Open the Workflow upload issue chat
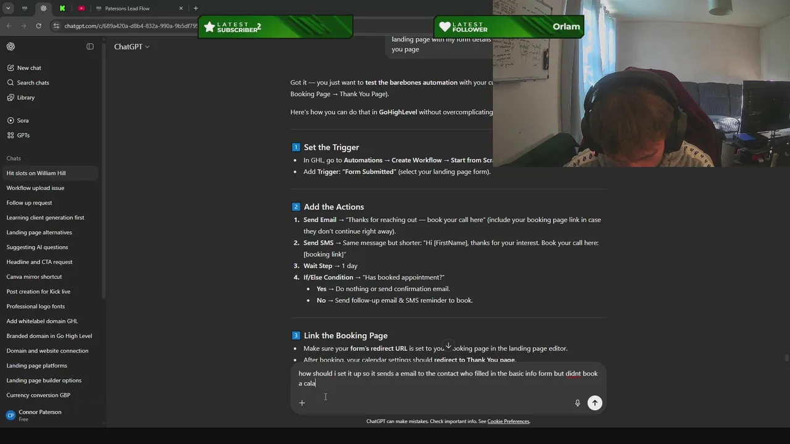 [x=49, y=188]
